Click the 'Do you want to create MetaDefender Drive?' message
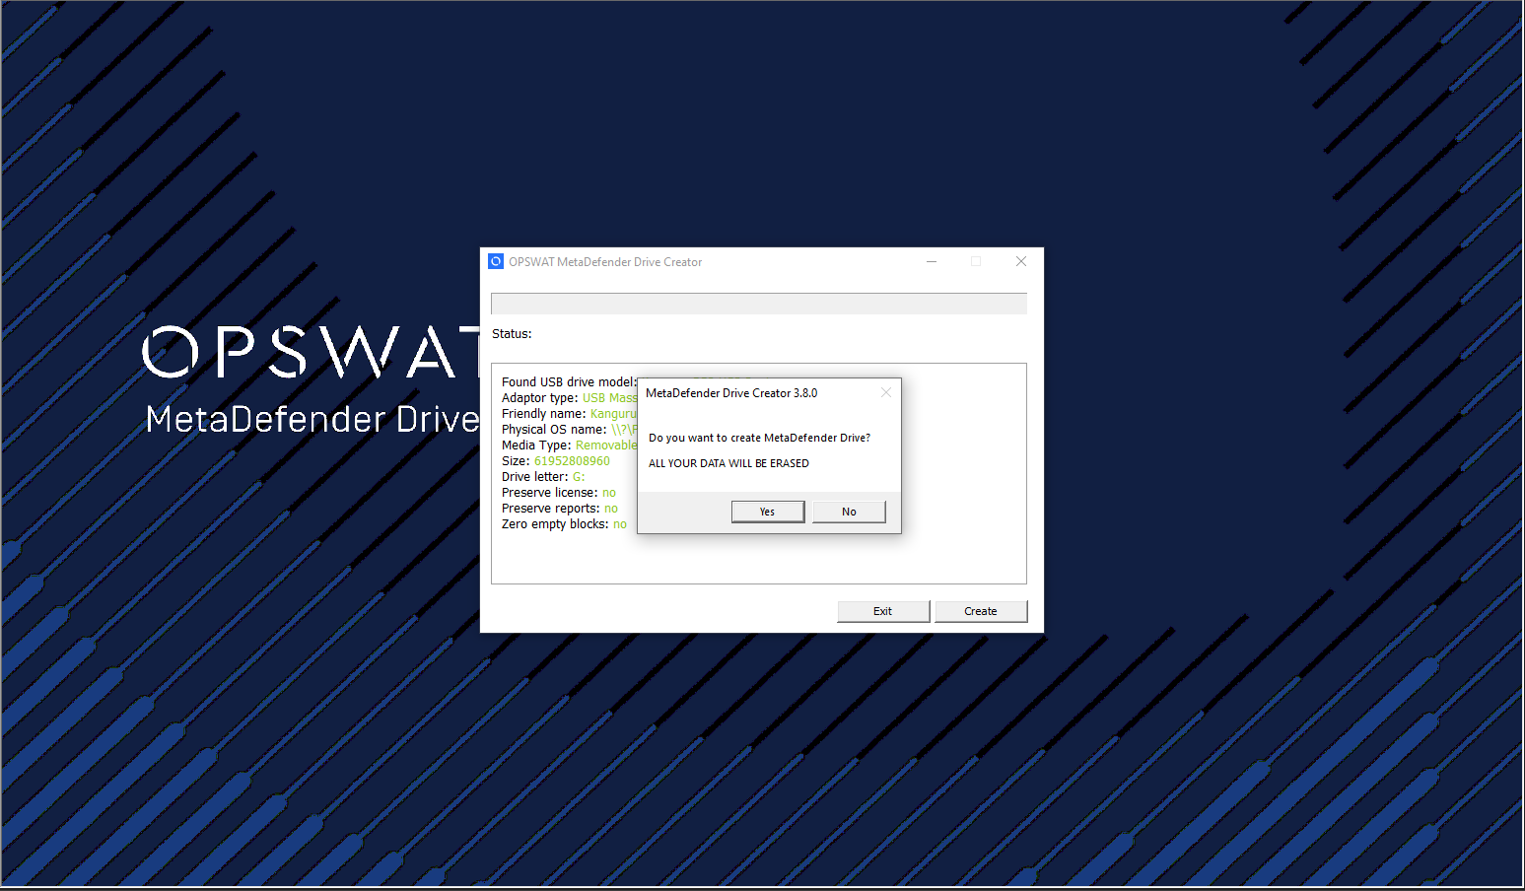This screenshot has height=891, width=1525. 759,438
